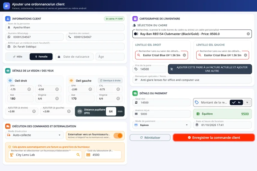Image resolution: width=257 pixels, height=171 pixels.
Task: Toggle Externaliser vers un fournisseur switch
Action: (118, 136)
